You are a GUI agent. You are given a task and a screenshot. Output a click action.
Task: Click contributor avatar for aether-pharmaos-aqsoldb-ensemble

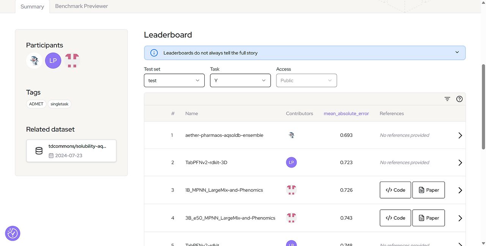point(291,135)
